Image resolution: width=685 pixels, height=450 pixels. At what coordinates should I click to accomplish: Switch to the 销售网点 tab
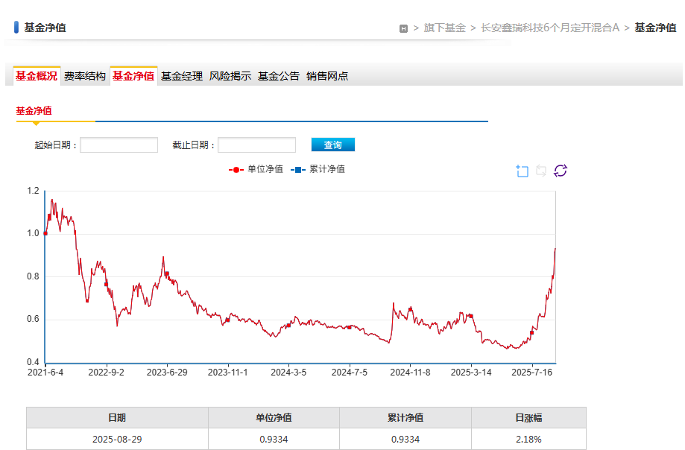point(327,76)
